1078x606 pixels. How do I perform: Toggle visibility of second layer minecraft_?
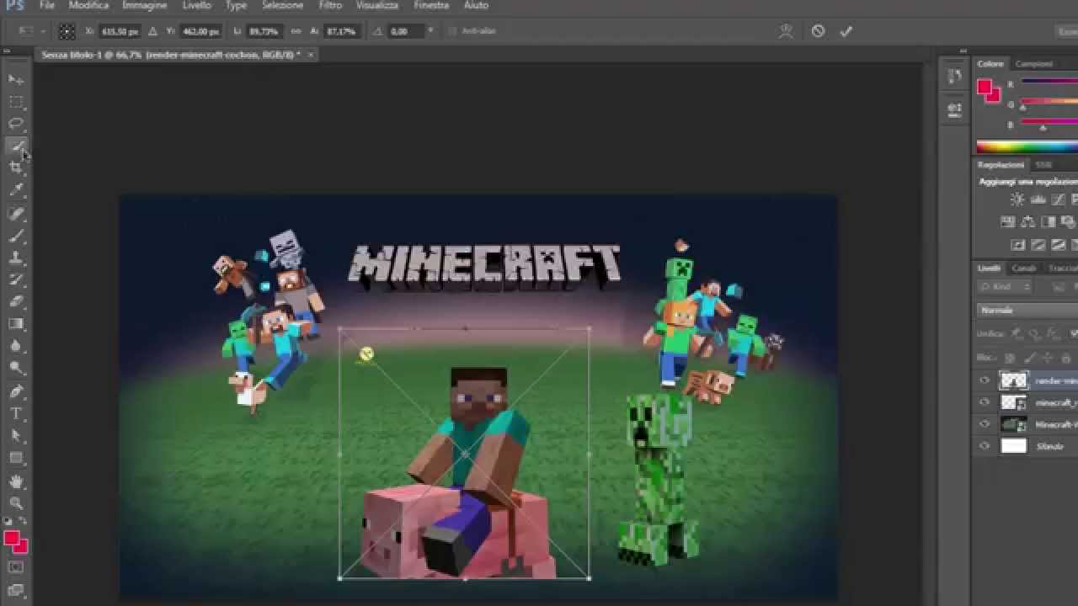[985, 402]
